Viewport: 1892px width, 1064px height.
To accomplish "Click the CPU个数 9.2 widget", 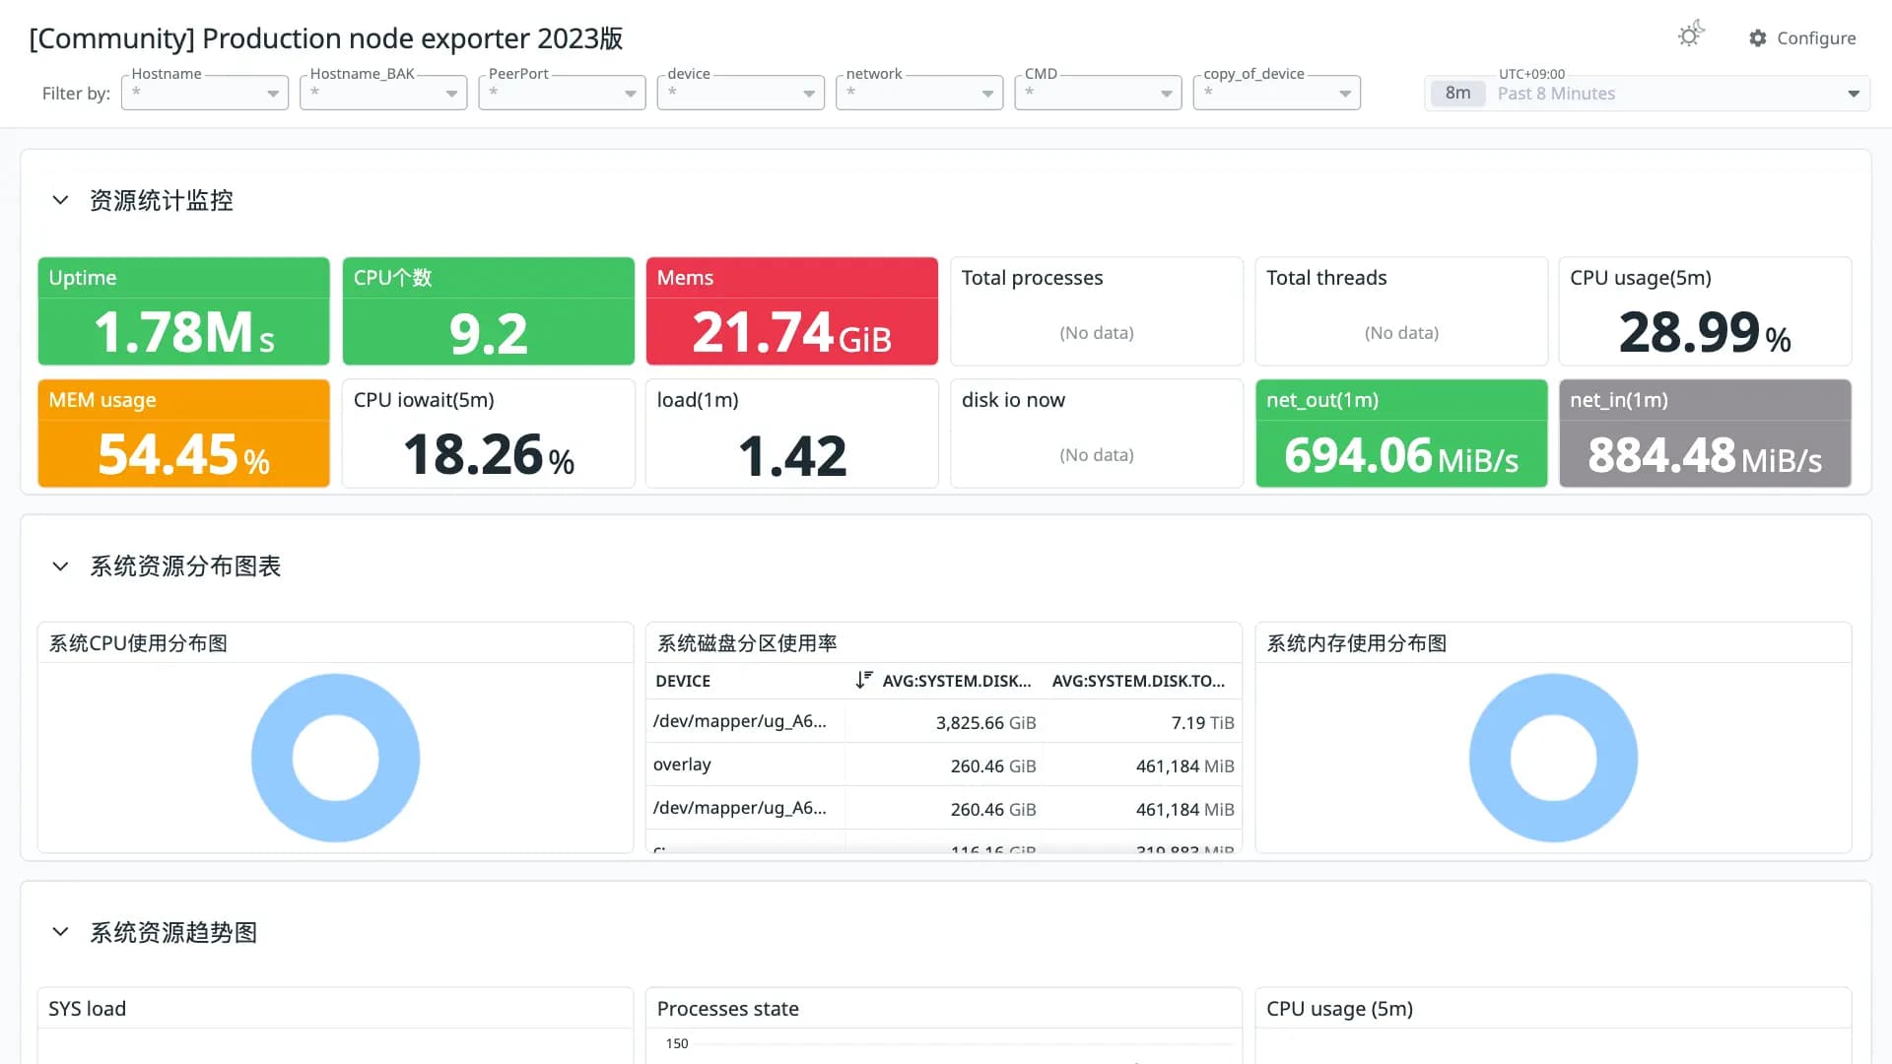I will pyautogui.click(x=488, y=311).
